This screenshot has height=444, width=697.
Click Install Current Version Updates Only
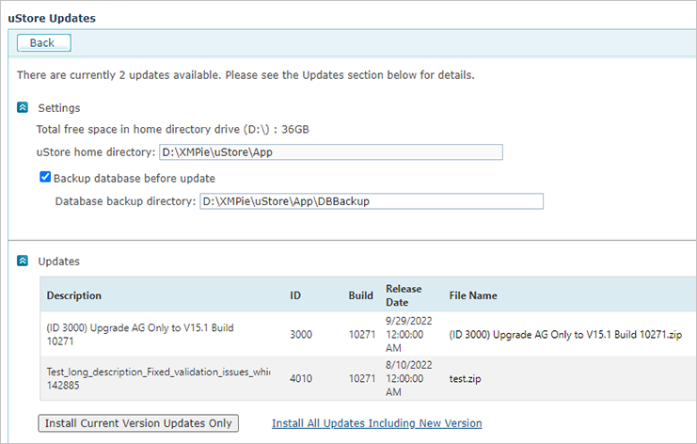coord(138,423)
